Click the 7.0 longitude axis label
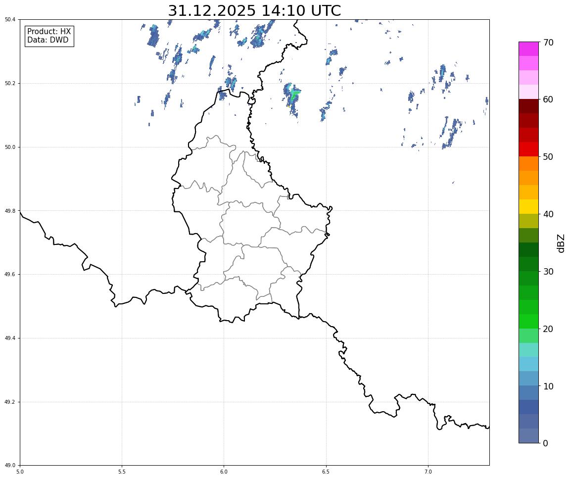 (428, 472)
